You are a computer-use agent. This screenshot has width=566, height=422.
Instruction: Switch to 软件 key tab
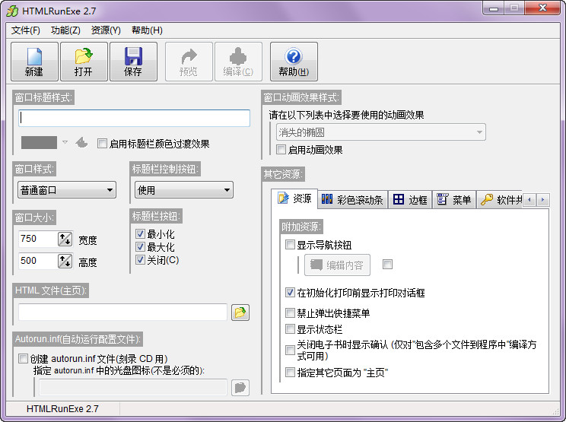point(501,199)
